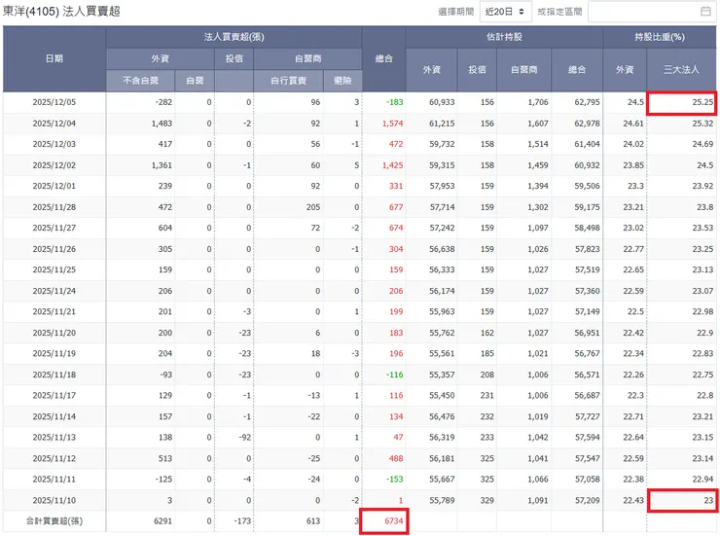The image size is (720, 536).
Task: Click the 60,933 foreign holdings value
Action: [442, 102]
